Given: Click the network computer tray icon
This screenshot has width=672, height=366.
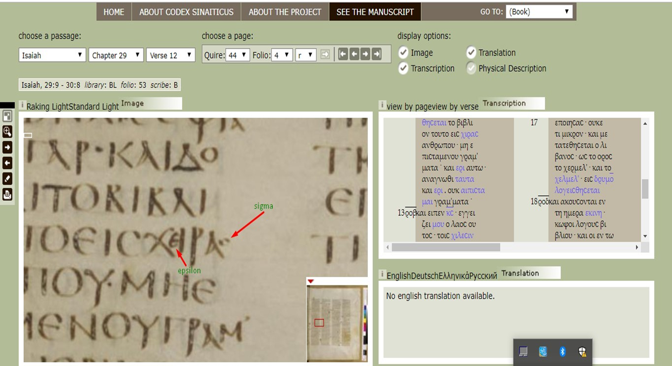Looking at the screenshot, I should point(543,352).
